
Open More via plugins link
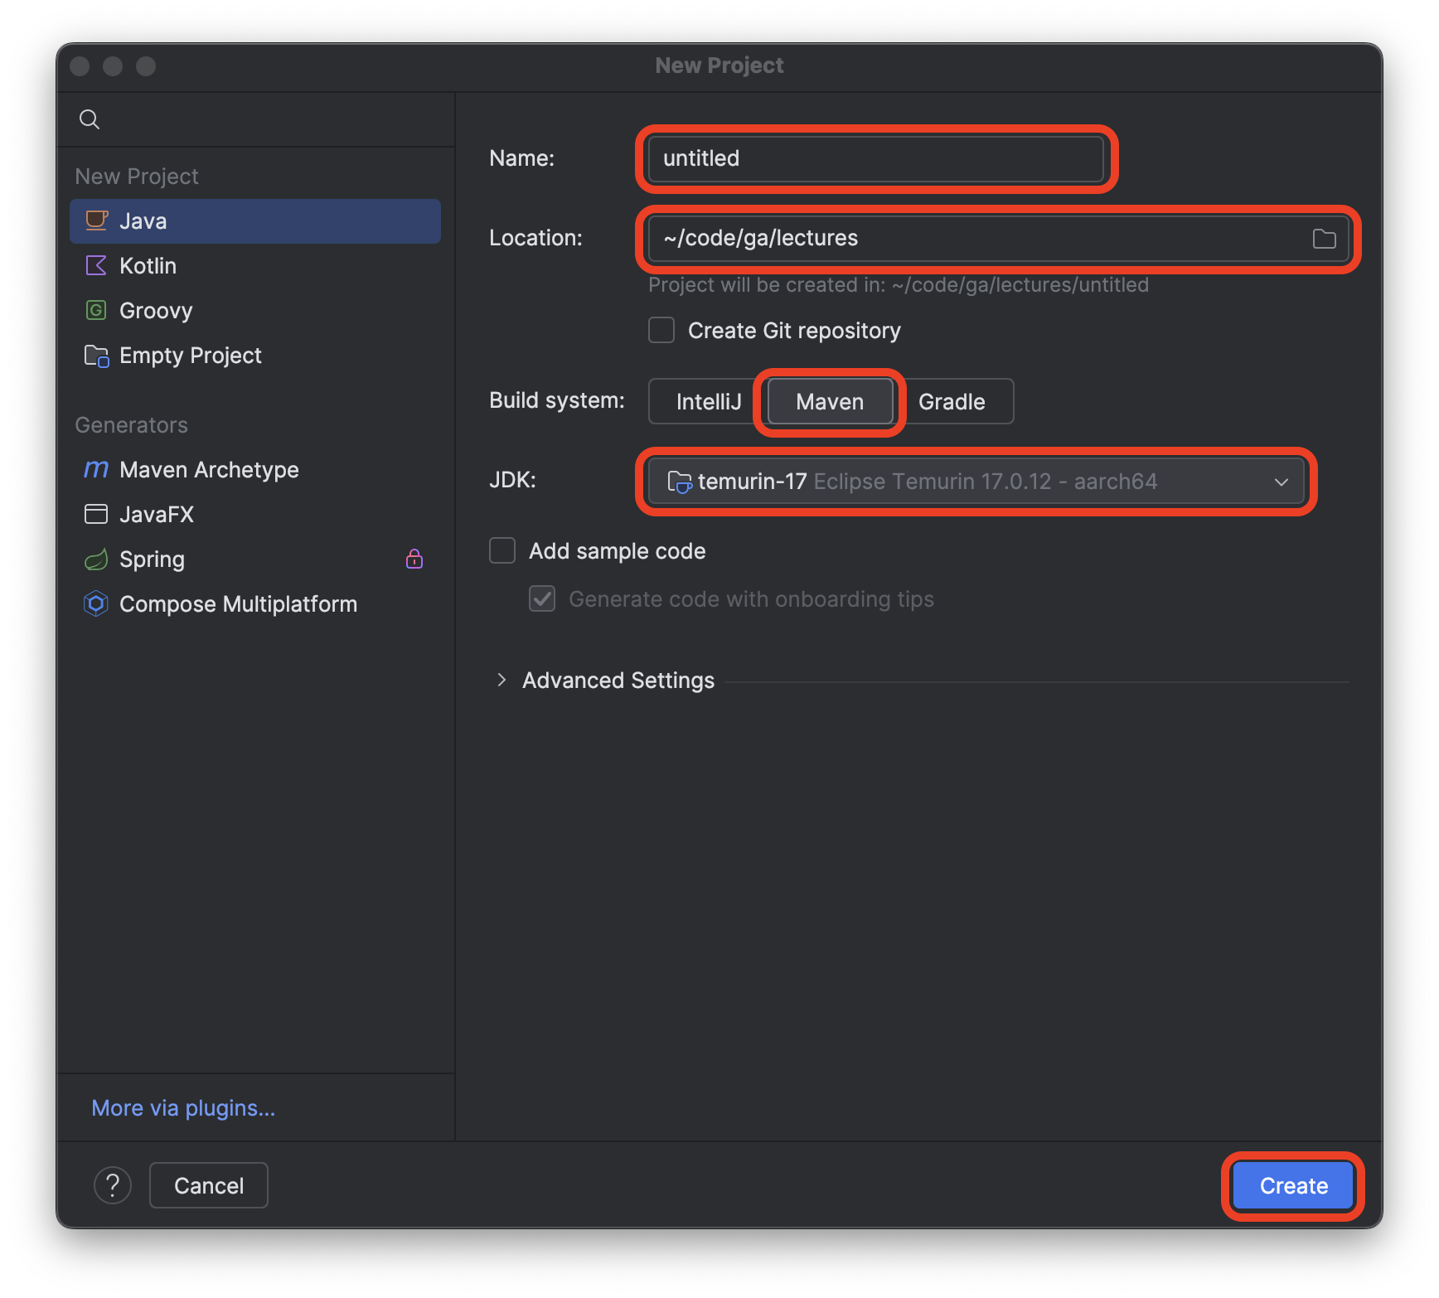[x=183, y=1107]
